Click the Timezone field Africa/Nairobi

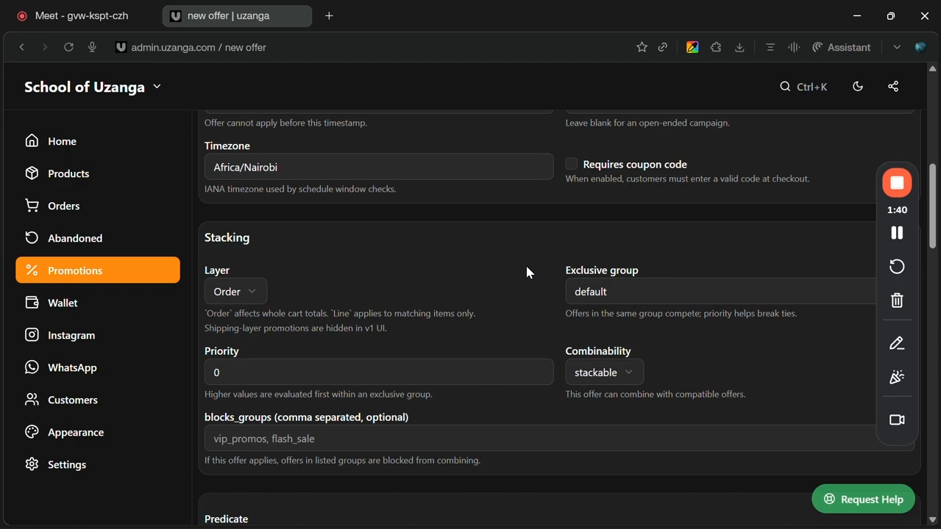[379, 167]
